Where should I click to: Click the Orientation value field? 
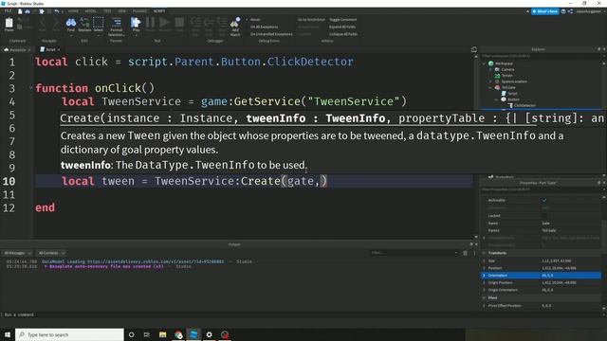coord(571,276)
